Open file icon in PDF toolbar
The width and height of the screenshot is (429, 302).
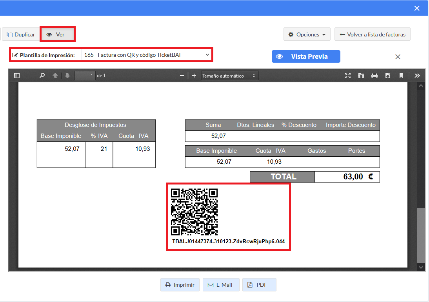[361, 76]
